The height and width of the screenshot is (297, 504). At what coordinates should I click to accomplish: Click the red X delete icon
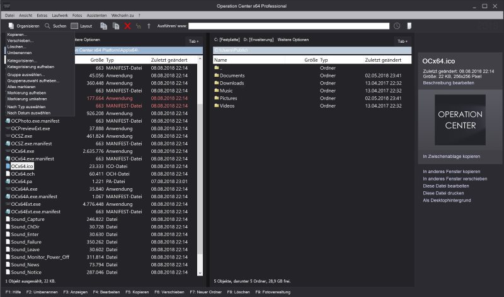pyautogui.click(x=128, y=26)
